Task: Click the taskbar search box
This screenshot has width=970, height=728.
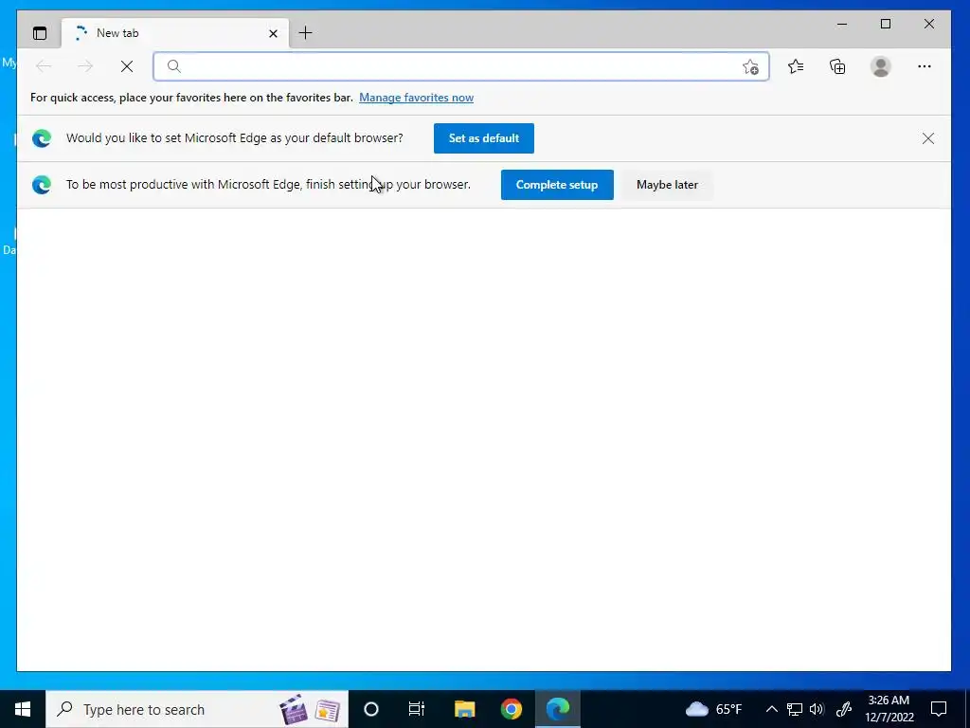Action: pyautogui.click(x=197, y=709)
